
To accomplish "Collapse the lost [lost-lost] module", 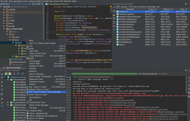I will (4, 29).
